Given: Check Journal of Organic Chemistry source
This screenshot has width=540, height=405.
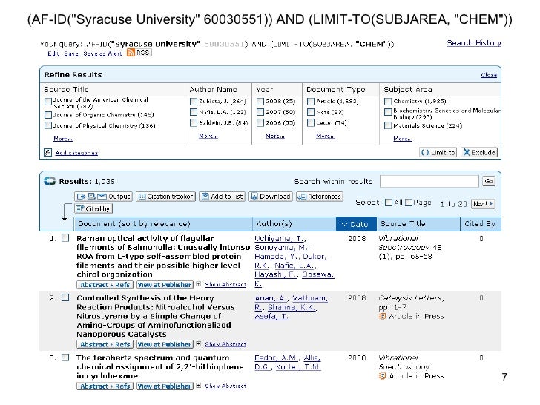Looking at the screenshot, I should (x=48, y=115).
